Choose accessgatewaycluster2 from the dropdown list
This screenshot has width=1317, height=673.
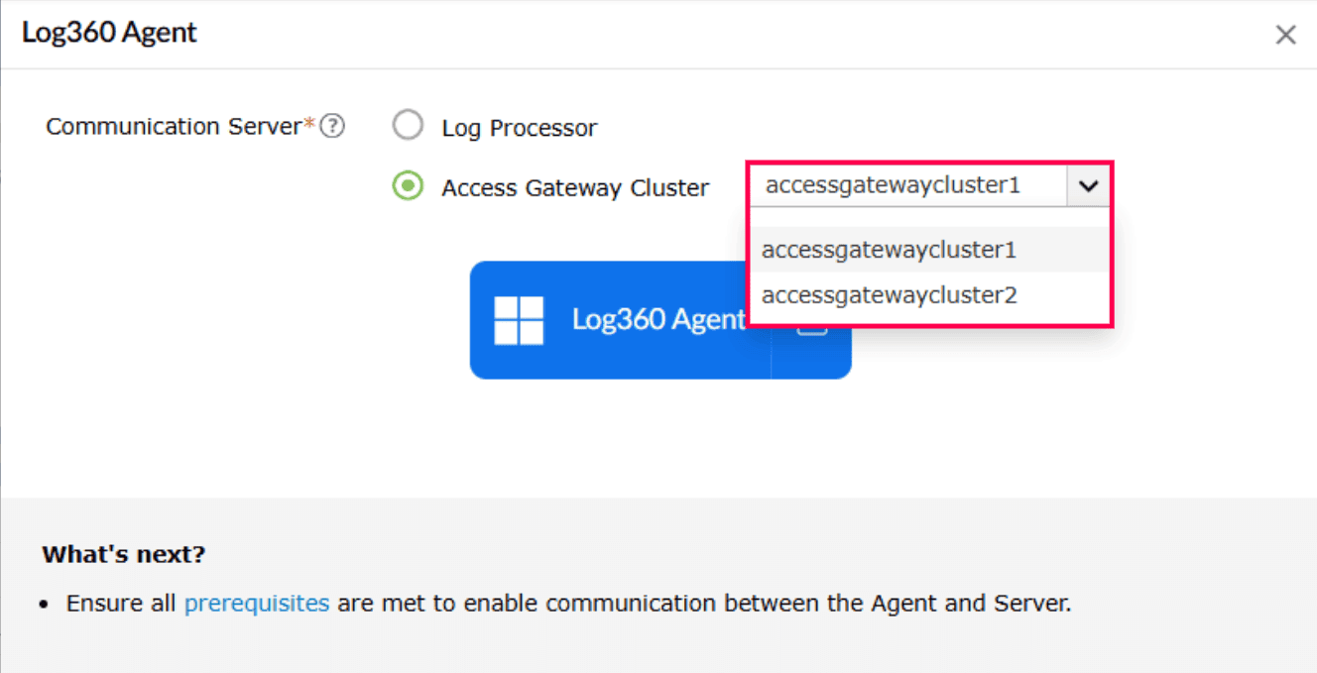(x=889, y=295)
